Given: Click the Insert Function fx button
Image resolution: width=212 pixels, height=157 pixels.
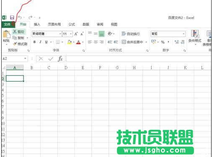Looking at the screenshot, I should [x=60, y=59].
